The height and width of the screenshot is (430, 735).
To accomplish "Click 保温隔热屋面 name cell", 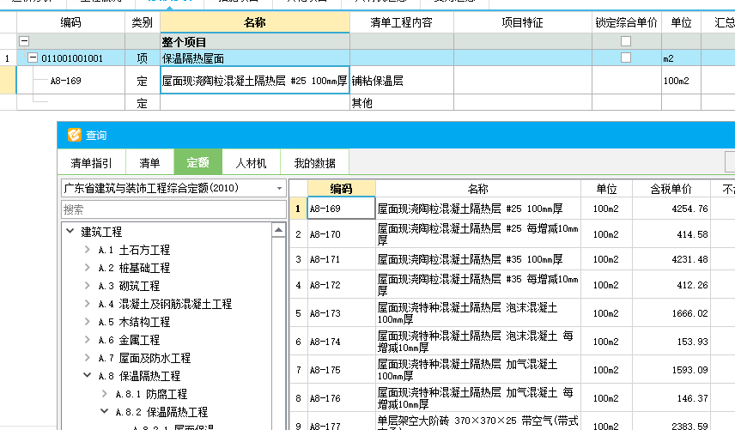I will coord(255,58).
